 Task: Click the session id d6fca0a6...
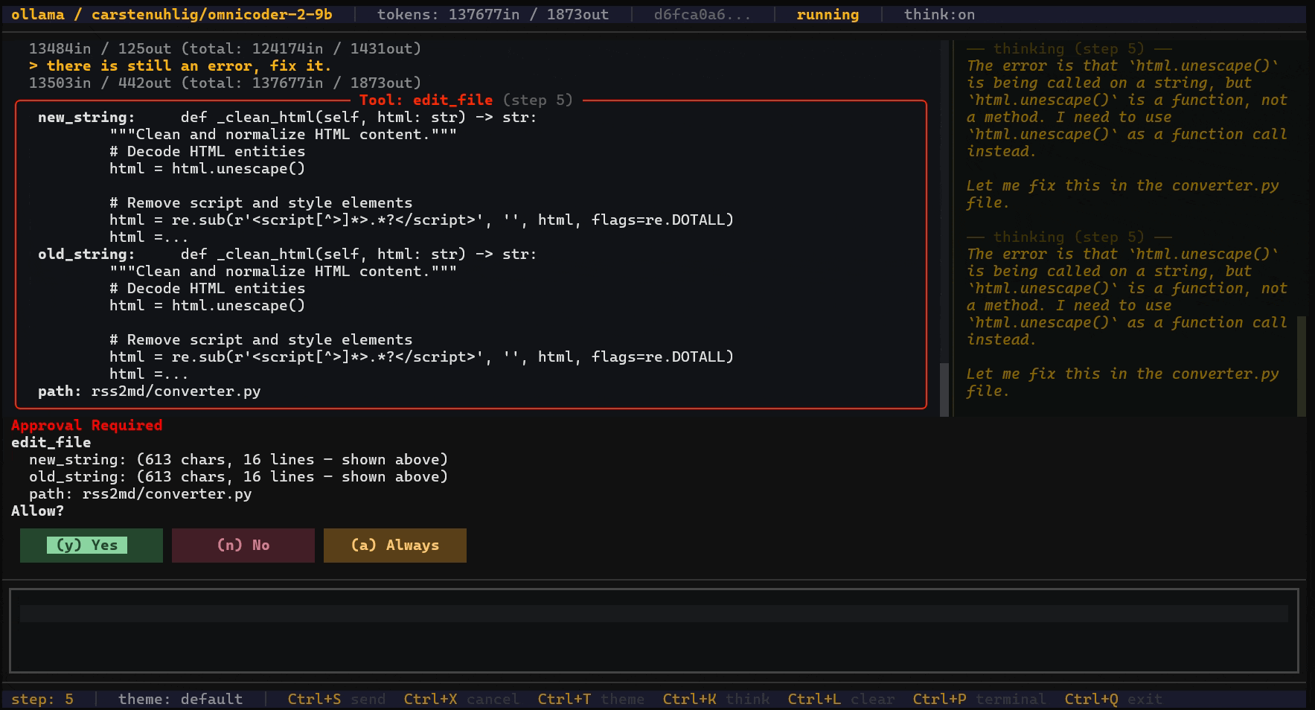point(703,15)
